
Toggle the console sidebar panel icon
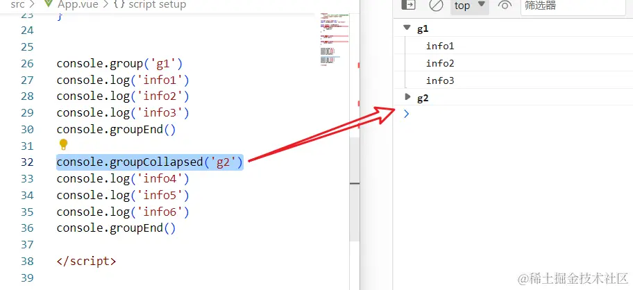pos(409,5)
